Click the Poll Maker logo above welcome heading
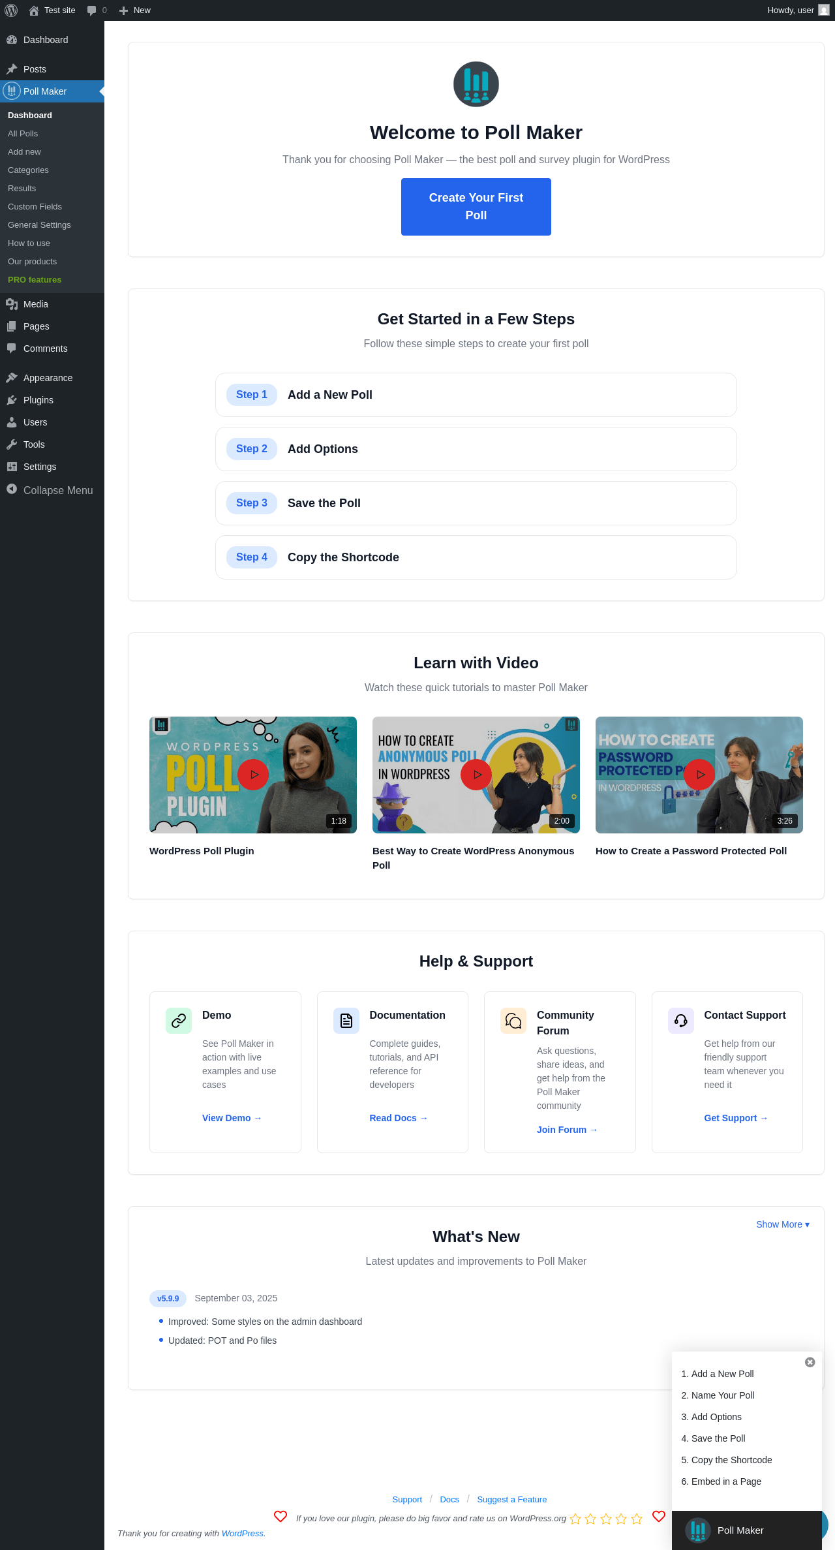835x1550 pixels. coord(476,84)
